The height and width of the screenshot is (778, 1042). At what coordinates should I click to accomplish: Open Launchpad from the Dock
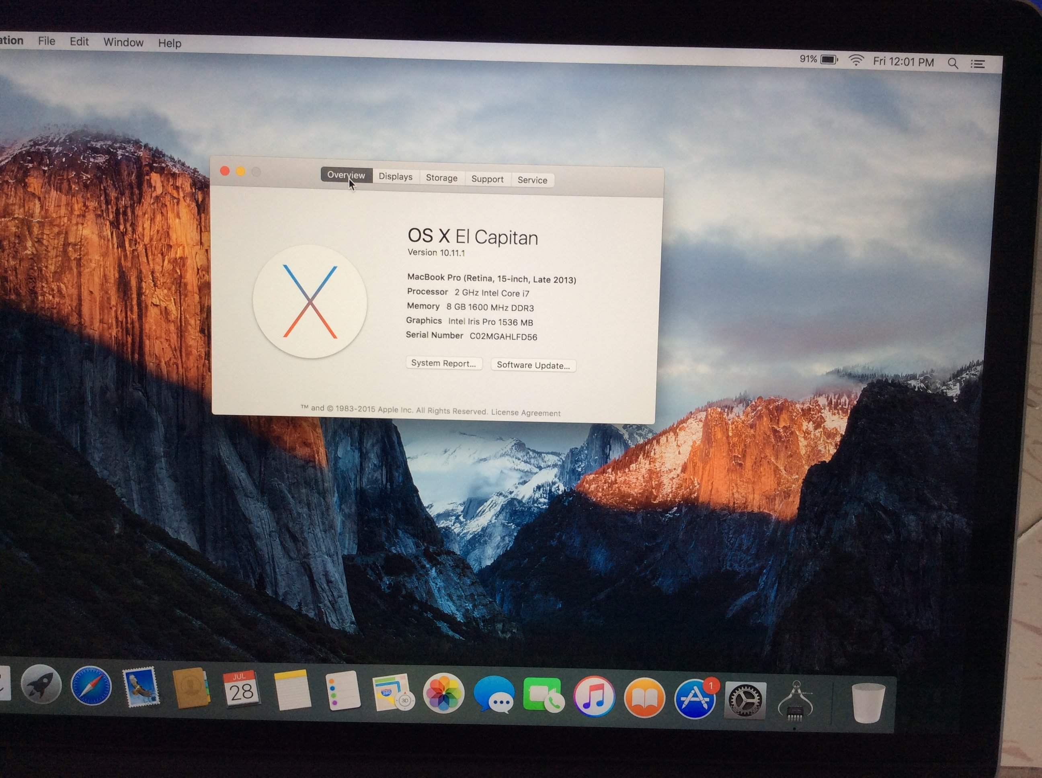(41, 684)
